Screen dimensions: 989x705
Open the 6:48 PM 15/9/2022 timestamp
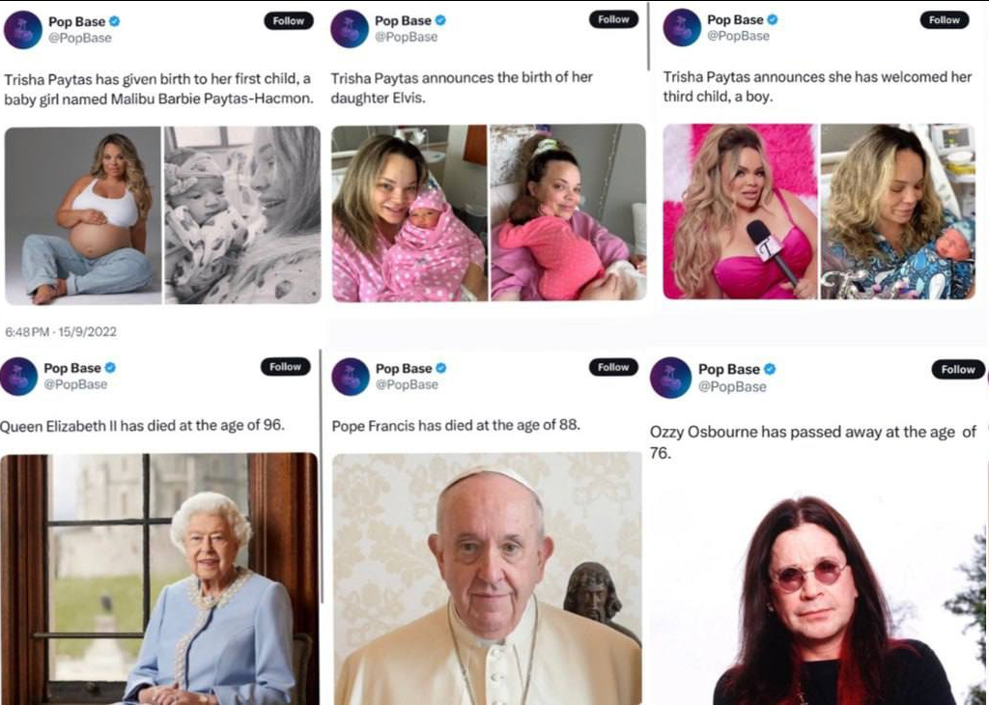coord(60,331)
